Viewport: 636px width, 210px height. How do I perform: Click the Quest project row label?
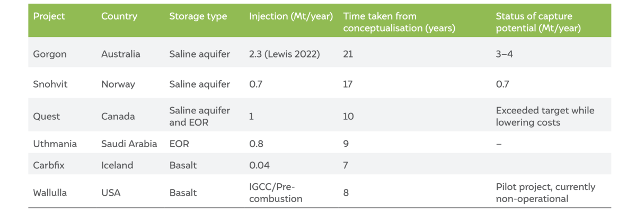[47, 116]
